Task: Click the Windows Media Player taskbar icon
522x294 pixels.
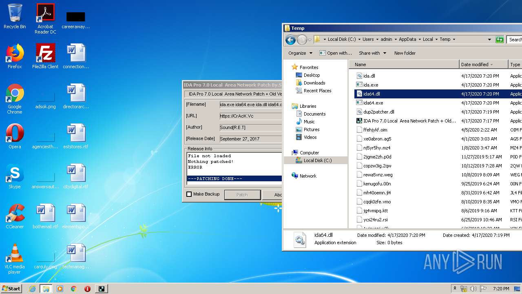Action: [x=60, y=289]
